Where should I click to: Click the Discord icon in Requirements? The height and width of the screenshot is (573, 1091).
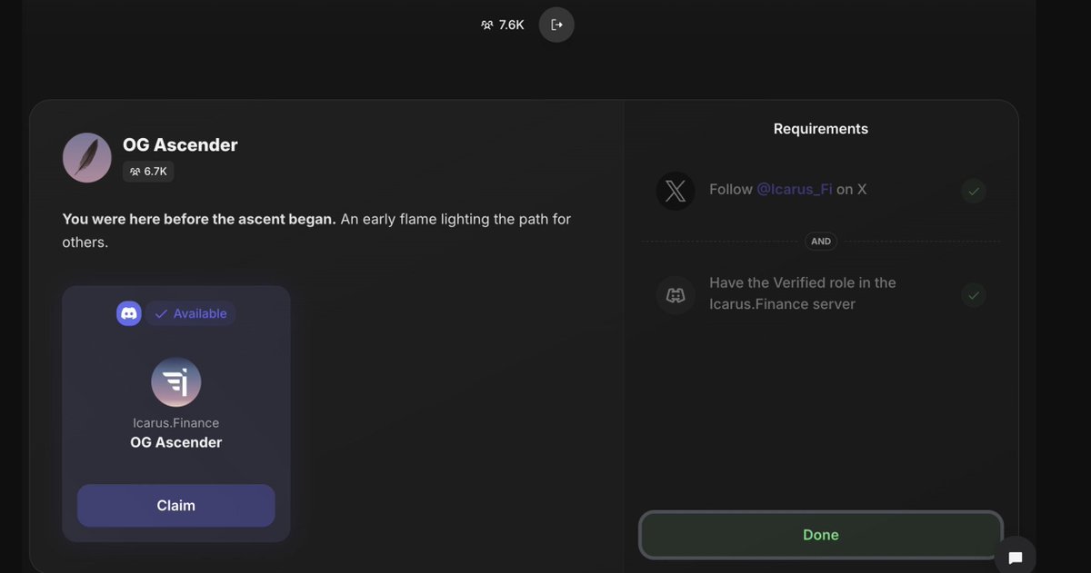[676, 295]
